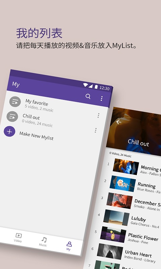This screenshot has height=269, width=161.
Task: Play the Luluby track title
Action: (139, 219)
